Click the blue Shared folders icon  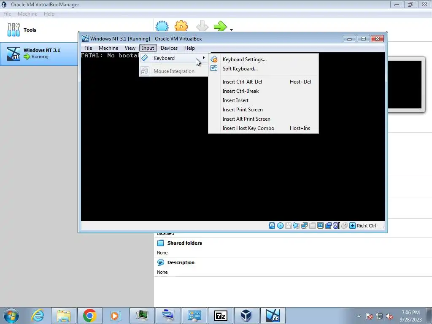(x=160, y=243)
